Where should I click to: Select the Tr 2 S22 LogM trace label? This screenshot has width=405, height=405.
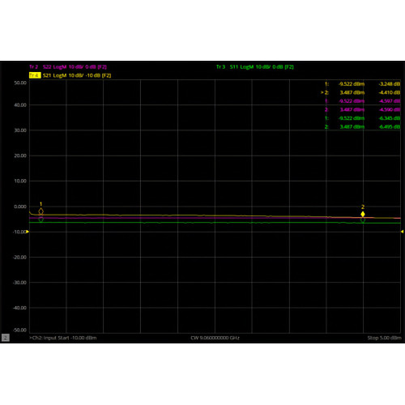(68, 67)
